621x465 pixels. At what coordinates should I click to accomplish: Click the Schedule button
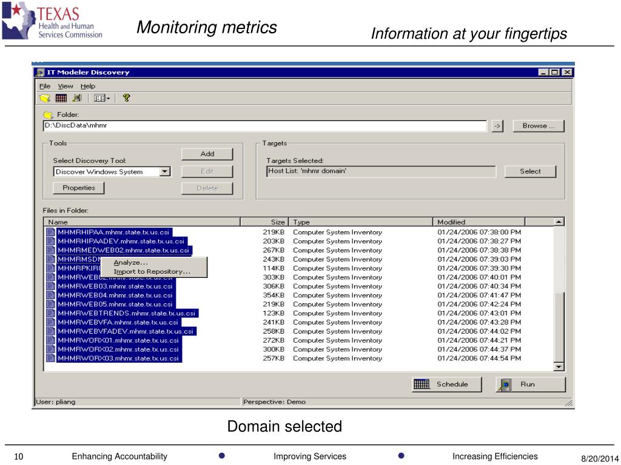tap(447, 384)
